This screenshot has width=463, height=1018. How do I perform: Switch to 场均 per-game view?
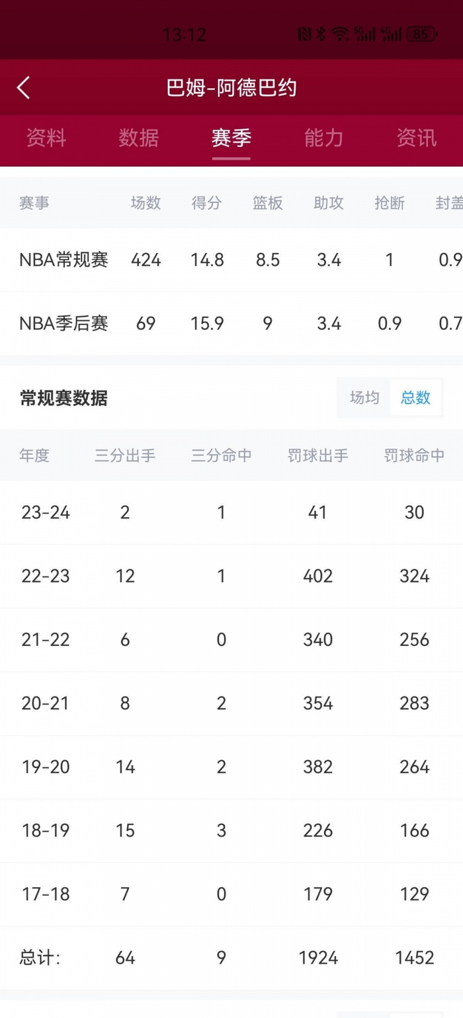pyautogui.click(x=364, y=398)
